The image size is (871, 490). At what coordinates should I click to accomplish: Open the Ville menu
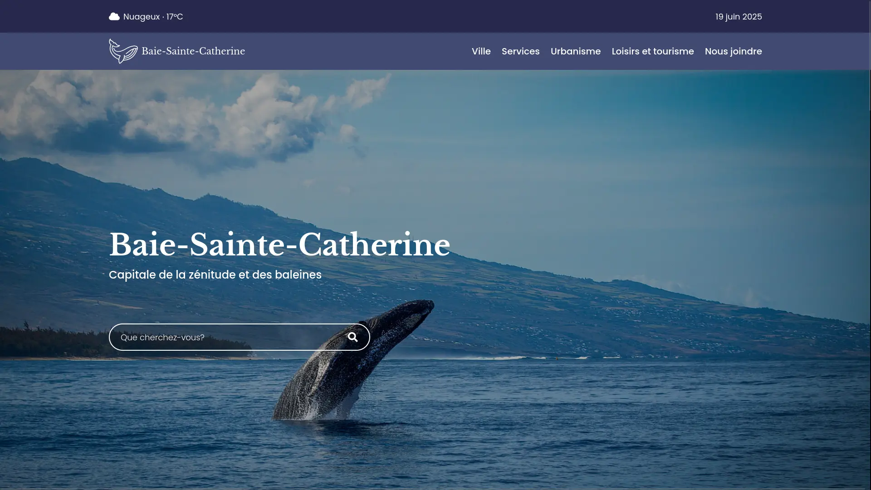(x=481, y=51)
